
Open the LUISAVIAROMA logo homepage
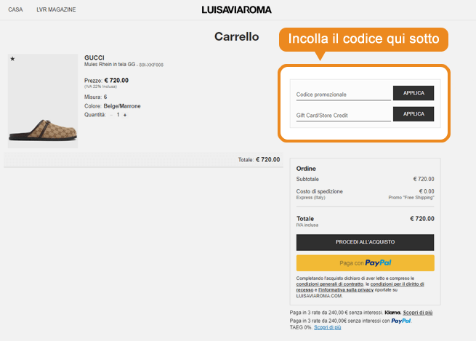point(236,10)
